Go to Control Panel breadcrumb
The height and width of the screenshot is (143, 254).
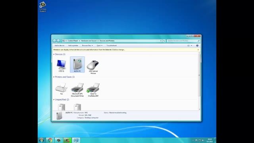pos(73,41)
